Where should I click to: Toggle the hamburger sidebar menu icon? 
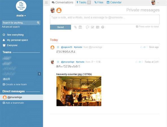[46, 3]
